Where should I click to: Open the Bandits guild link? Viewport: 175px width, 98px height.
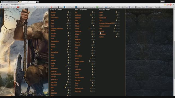click(77, 23)
